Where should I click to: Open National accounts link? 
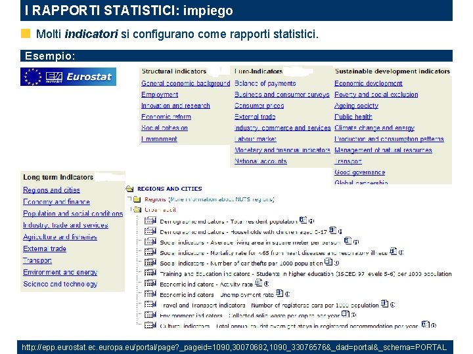click(x=261, y=161)
